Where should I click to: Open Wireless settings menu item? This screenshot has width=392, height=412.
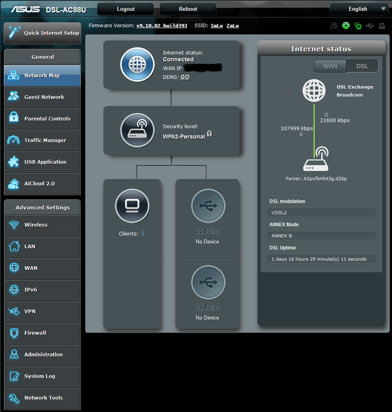[x=42, y=225]
